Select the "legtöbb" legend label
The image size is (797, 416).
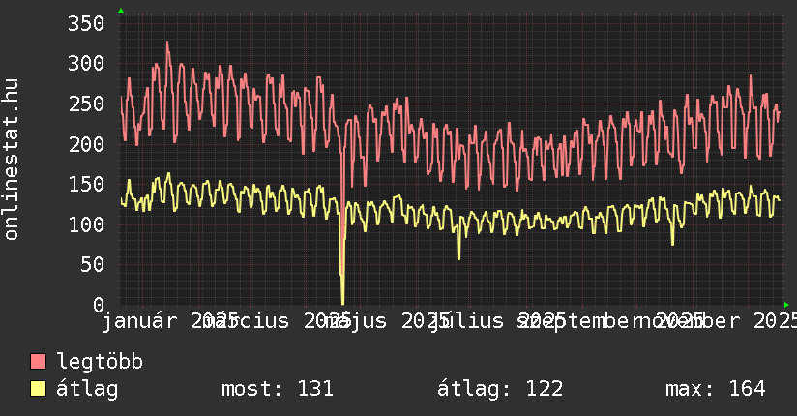point(100,362)
